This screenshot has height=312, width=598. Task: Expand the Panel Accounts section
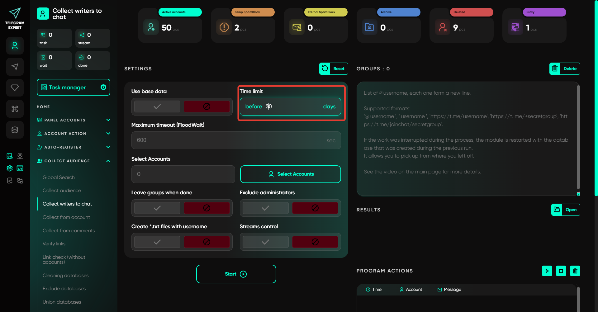coord(108,120)
